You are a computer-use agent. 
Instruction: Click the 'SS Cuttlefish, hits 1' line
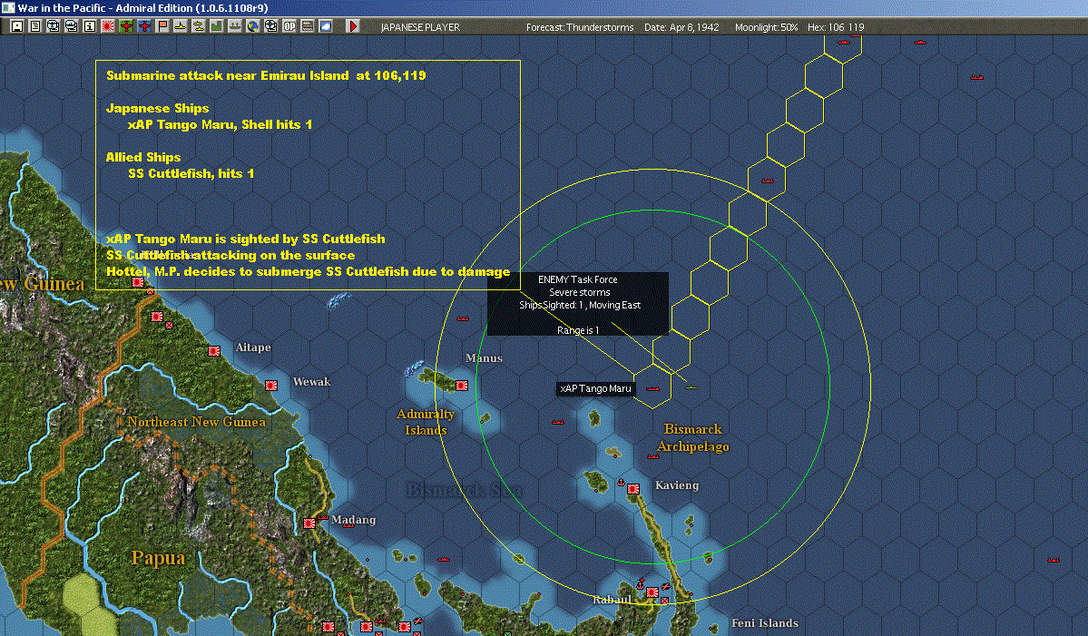pos(191,173)
